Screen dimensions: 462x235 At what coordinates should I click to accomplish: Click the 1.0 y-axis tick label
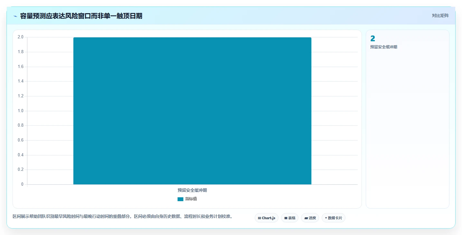[x=21, y=111]
